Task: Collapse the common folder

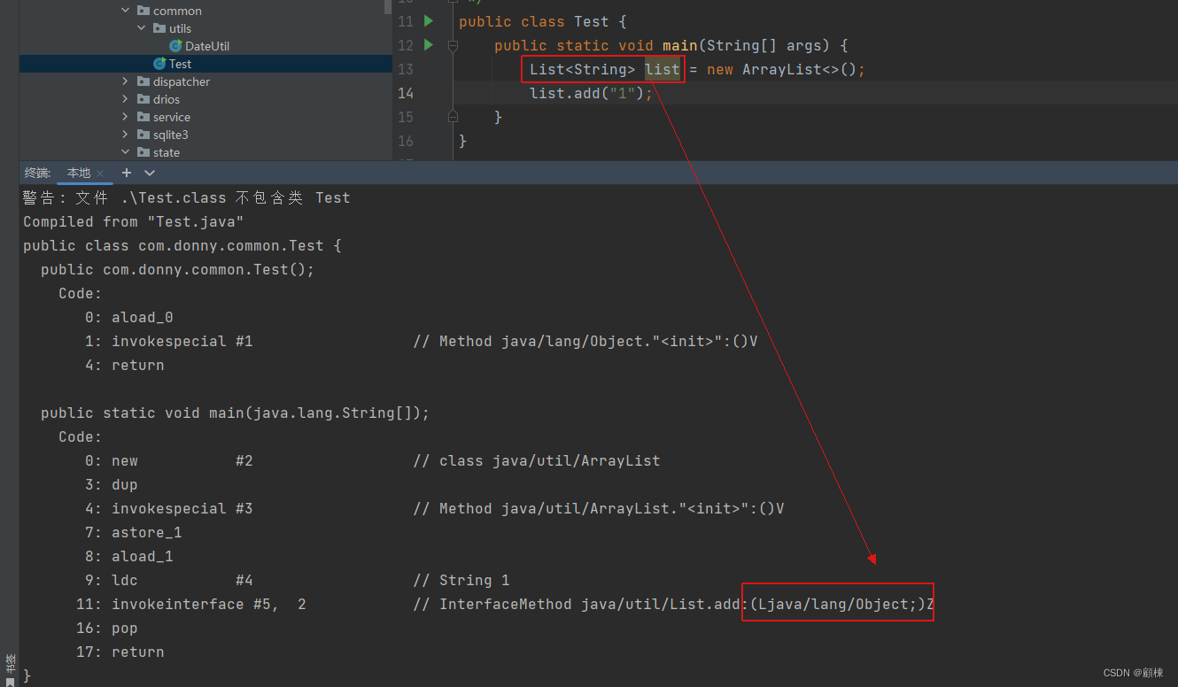Action: (x=126, y=11)
